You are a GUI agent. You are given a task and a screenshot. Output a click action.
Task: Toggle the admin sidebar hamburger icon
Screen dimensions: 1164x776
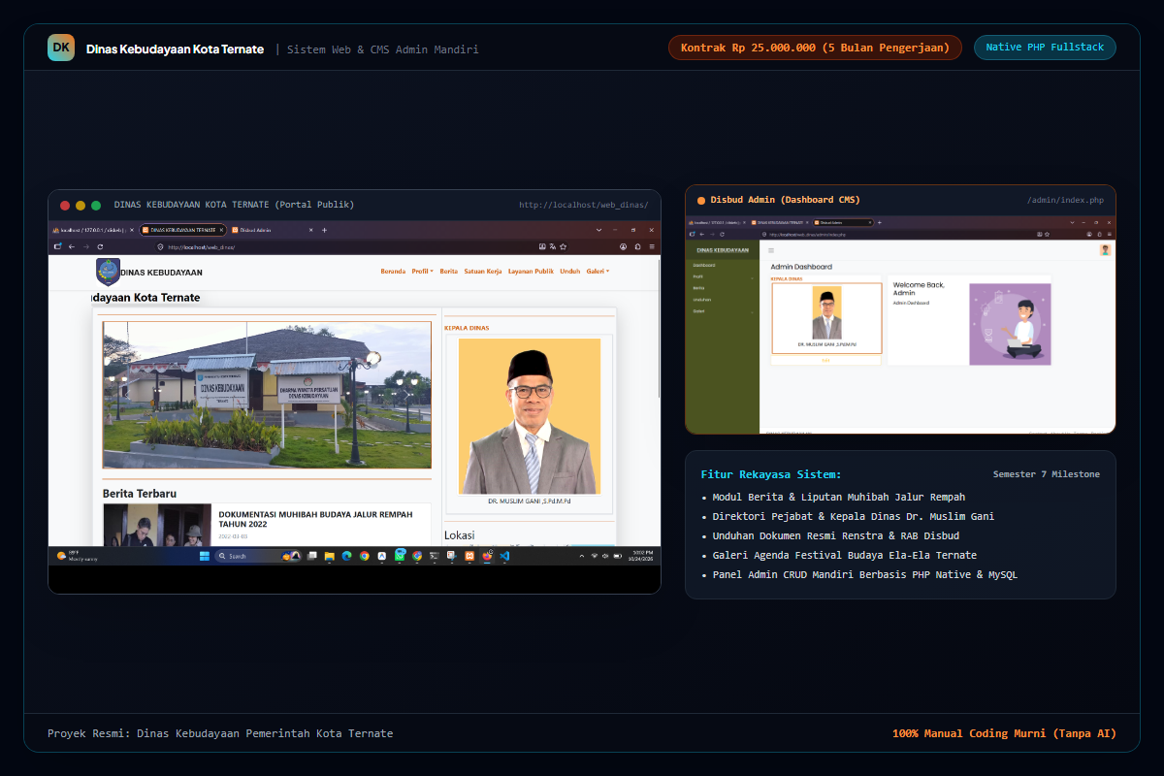pyautogui.click(x=771, y=250)
